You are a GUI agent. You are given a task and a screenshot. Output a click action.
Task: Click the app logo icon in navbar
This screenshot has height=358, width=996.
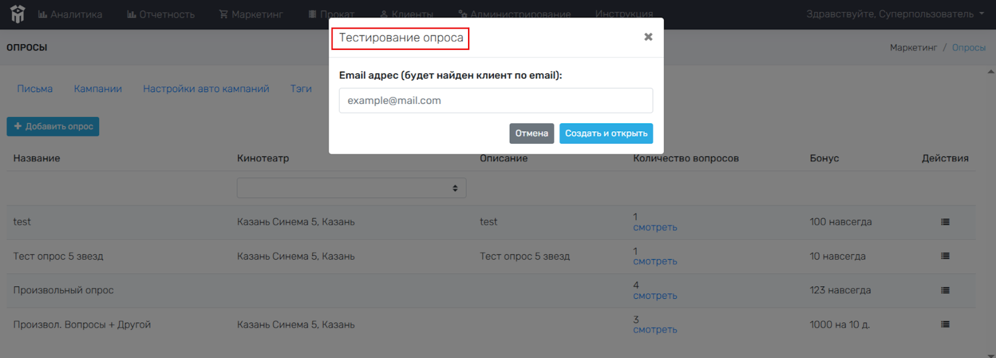[17, 14]
